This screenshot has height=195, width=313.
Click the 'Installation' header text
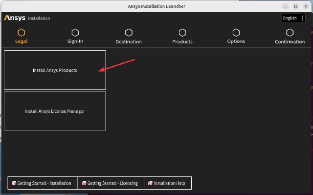coord(39,18)
